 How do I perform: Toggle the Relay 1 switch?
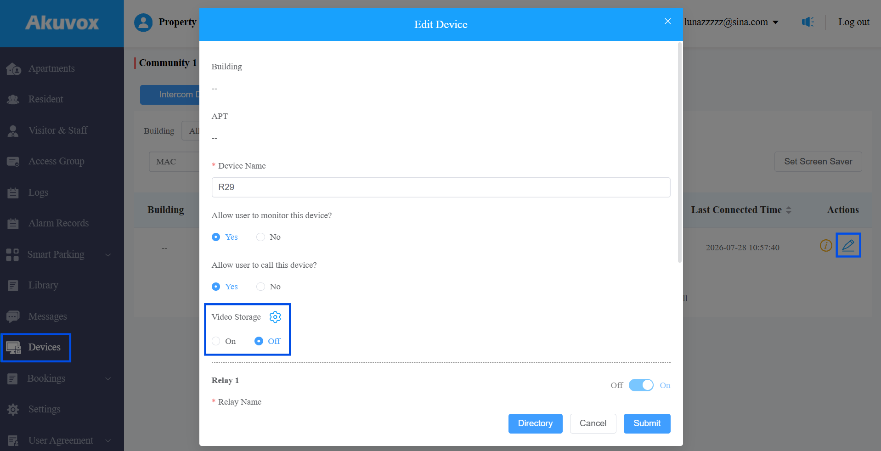[641, 385]
